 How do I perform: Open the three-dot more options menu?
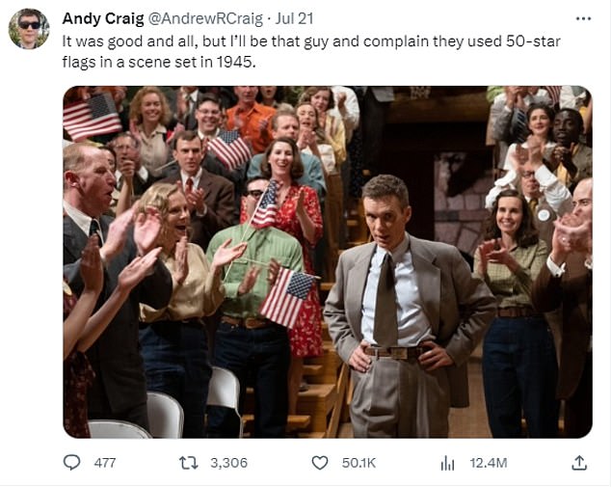click(583, 18)
